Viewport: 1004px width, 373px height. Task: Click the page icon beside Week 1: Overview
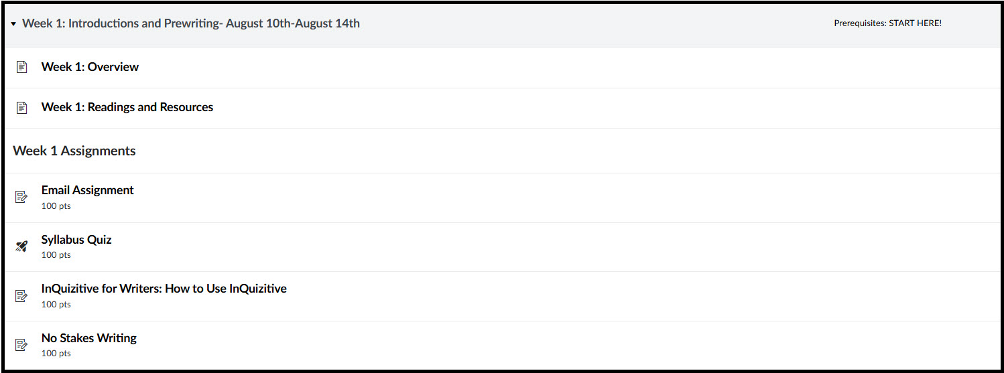(22, 67)
